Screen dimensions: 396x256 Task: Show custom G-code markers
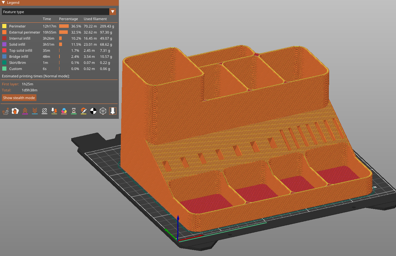pos(83,111)
